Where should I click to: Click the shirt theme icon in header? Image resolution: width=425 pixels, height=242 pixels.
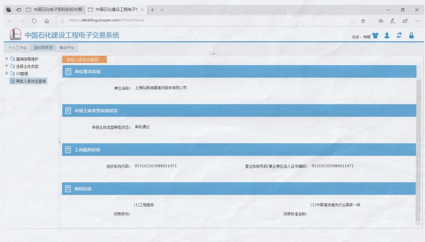(375, 36)
